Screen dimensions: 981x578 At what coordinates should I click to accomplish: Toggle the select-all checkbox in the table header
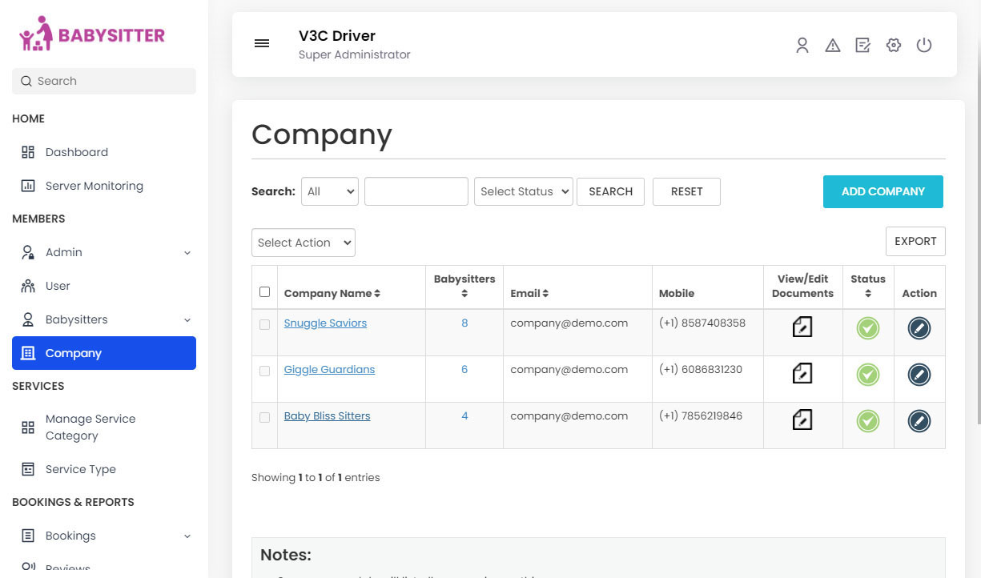[264, 292]
